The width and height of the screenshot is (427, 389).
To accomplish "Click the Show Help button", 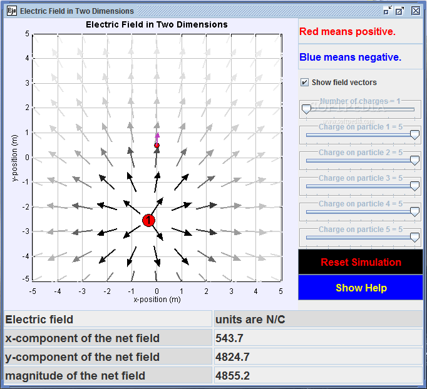I will click(361, 288).
